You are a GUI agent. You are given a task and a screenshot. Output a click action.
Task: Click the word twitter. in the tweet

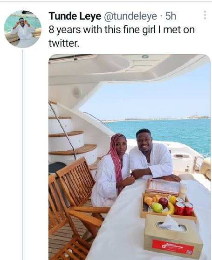click(x=64, y=43)
